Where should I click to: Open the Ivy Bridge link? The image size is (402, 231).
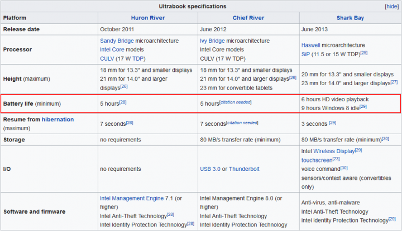pyautogui.click(x=212, y=41)
